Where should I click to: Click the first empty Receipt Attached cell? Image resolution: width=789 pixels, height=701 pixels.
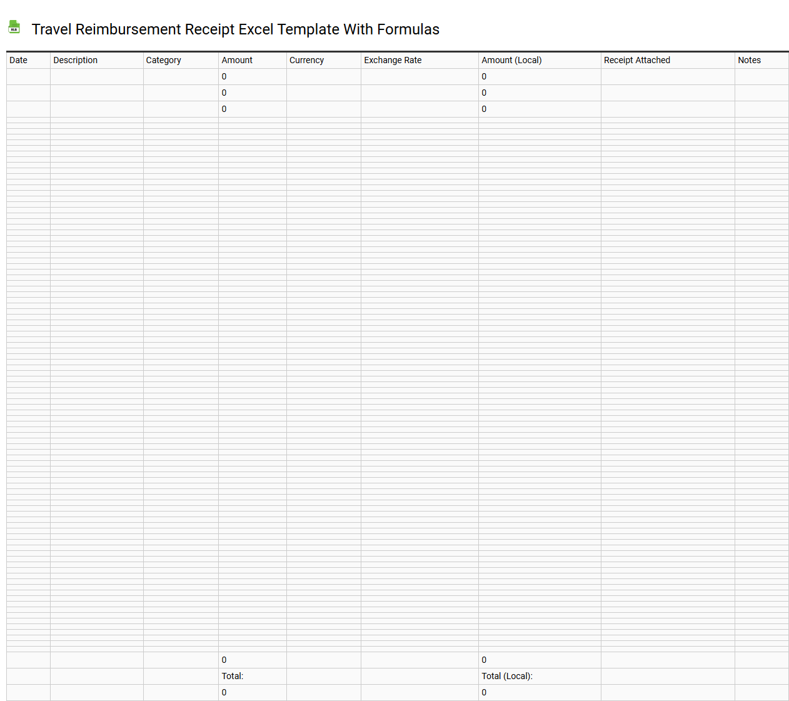(667, 76)
